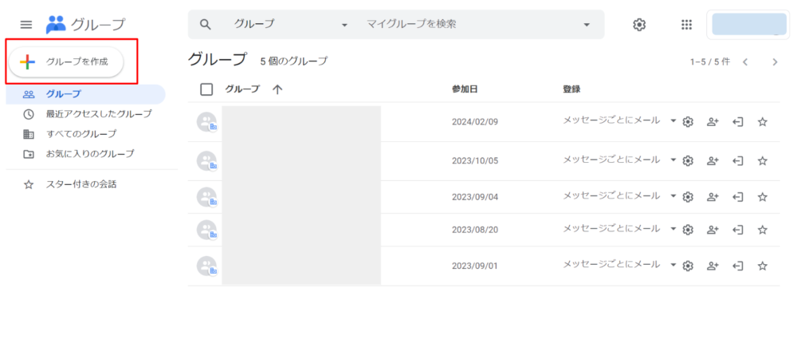Reverse sort via arrow beside グループ header
This screenshot has height=359, width=797.
(277, 89)
